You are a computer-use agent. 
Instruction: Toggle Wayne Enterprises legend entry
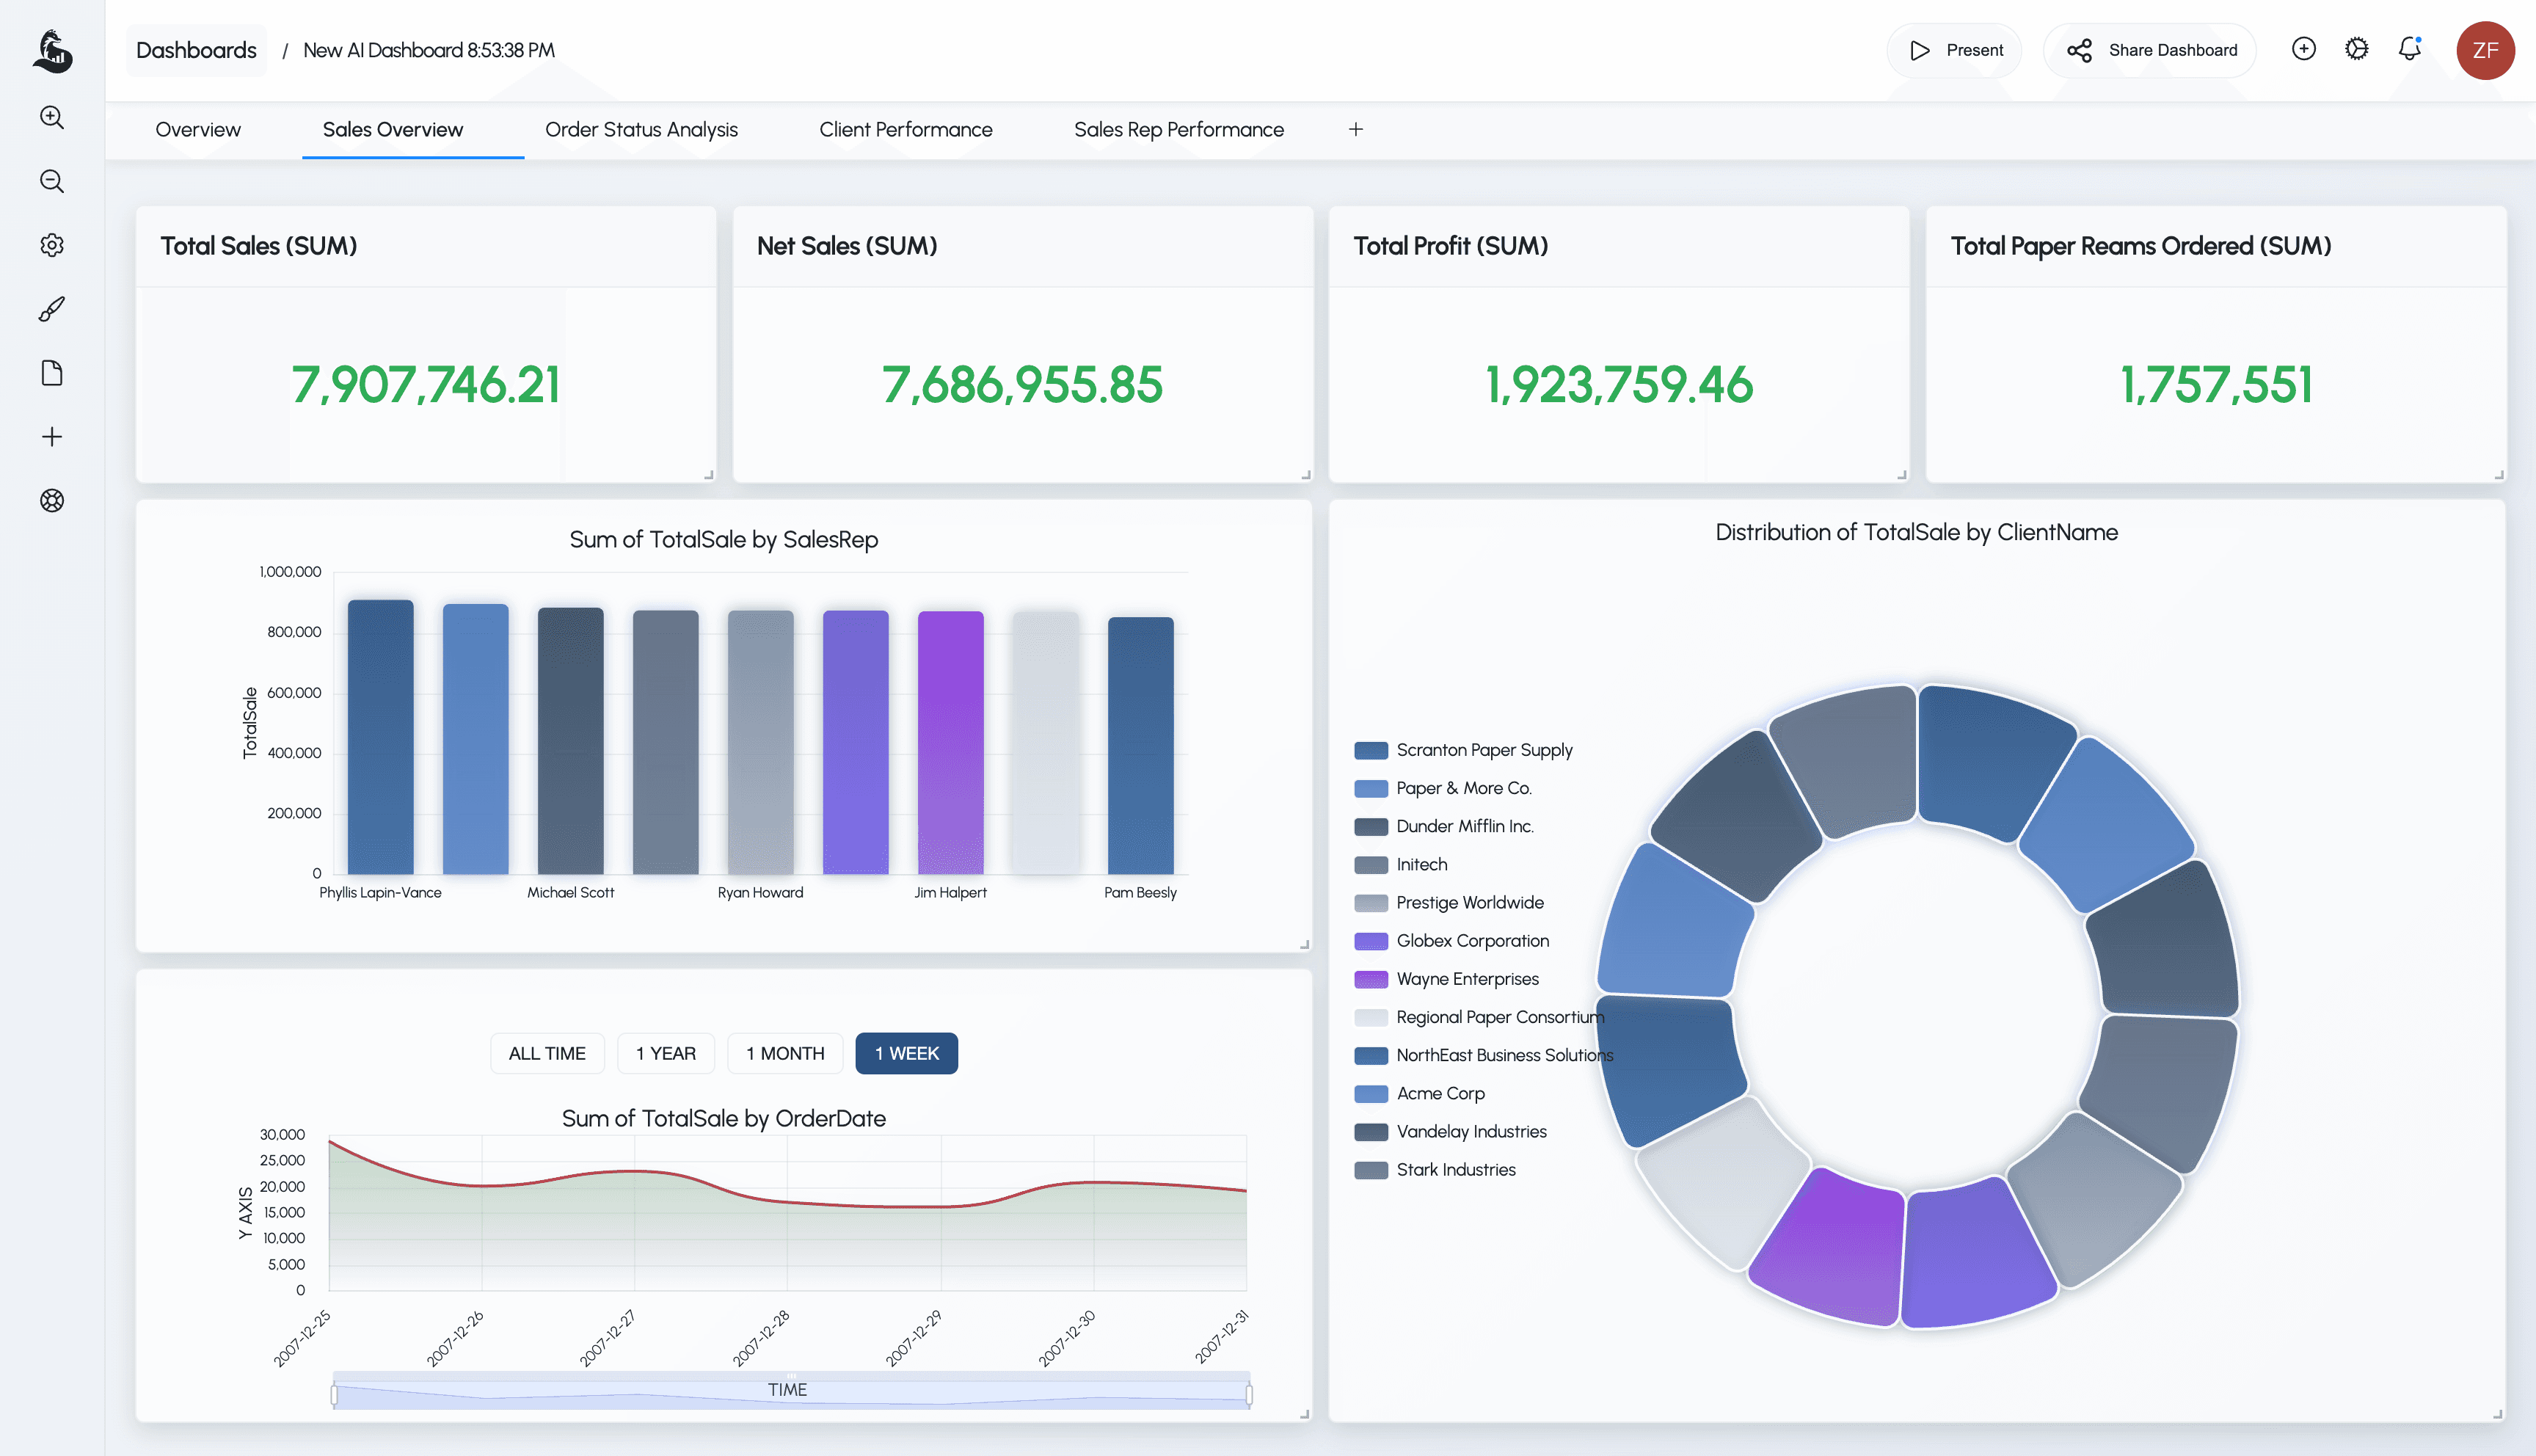[x=1466, y=979]
